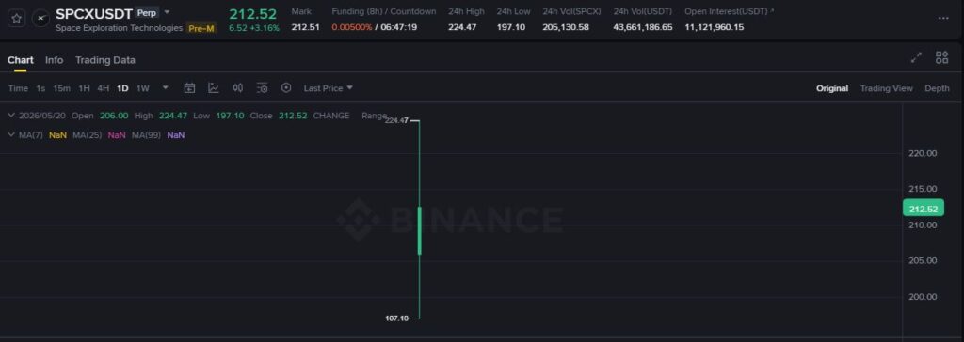
Task: Click the Close value 212.52 in OHLC row
Action: pyautogui.click(x=293, y=116)
